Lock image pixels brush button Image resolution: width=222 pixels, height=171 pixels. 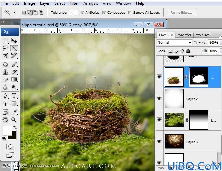pos(177,51)
